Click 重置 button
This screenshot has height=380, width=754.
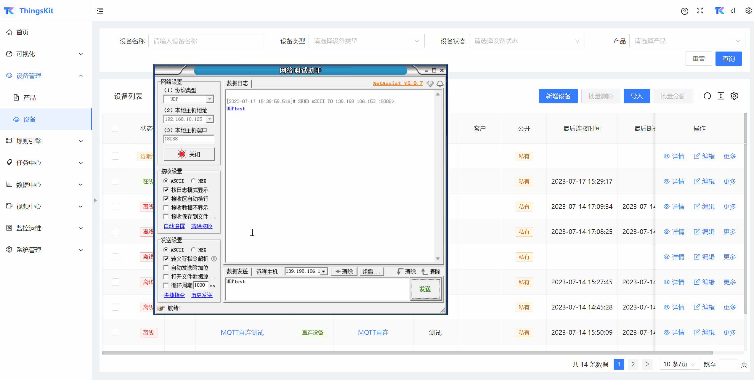coord(699,59)
